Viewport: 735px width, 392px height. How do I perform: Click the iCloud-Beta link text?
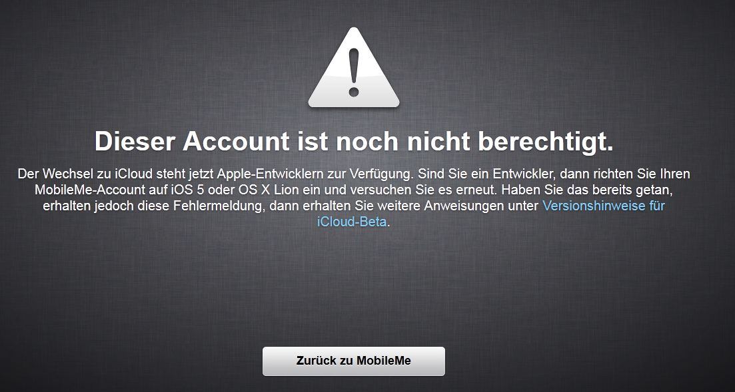352,222
